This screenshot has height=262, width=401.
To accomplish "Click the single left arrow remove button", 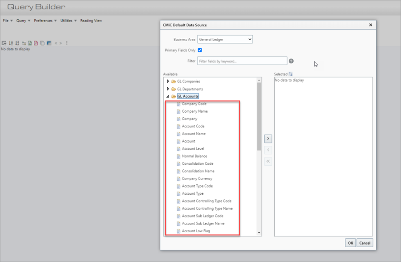I will coord(268,150).
